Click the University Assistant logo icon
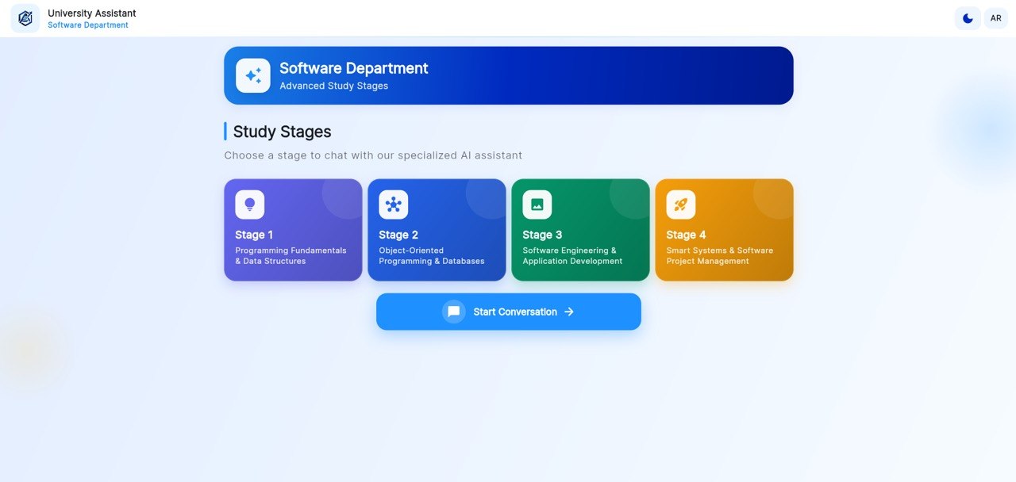This screenshot has width=1016, height=482. click(25, 18)
